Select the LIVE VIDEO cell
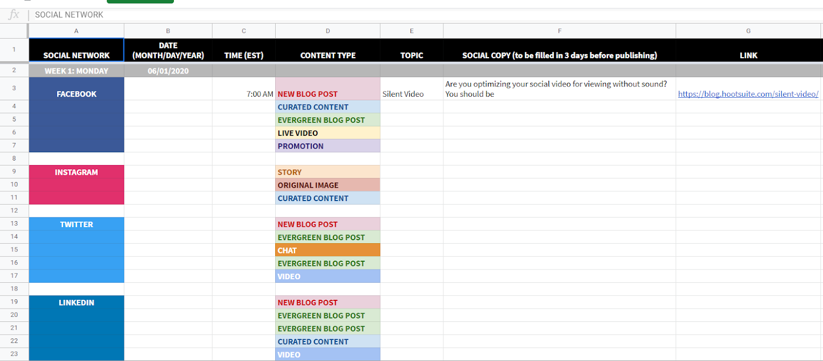Screen dimensions: 823x361 328,133
